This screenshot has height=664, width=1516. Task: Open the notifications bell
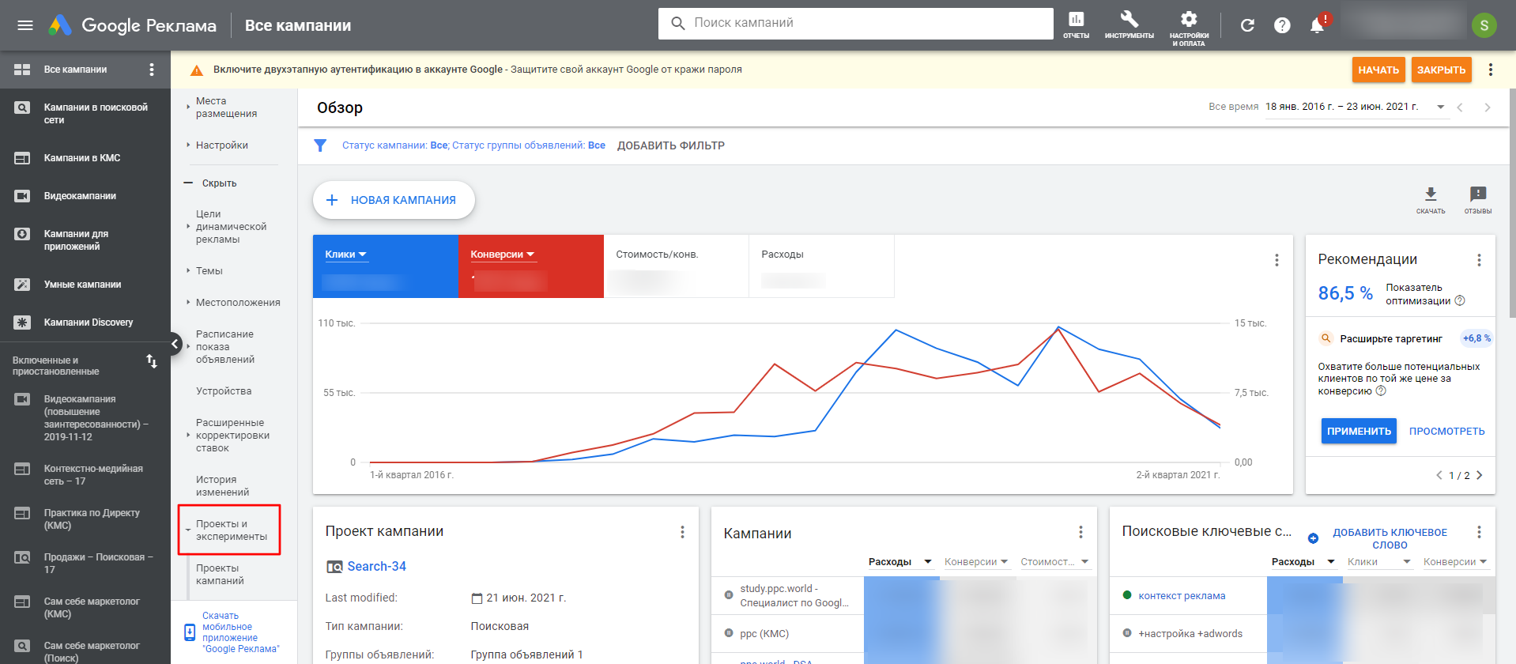(1317, 25)
